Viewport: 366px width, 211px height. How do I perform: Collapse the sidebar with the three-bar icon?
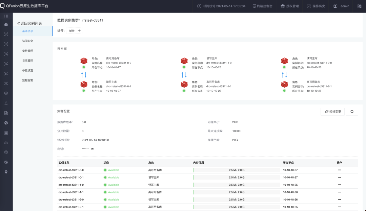[6, 16]
